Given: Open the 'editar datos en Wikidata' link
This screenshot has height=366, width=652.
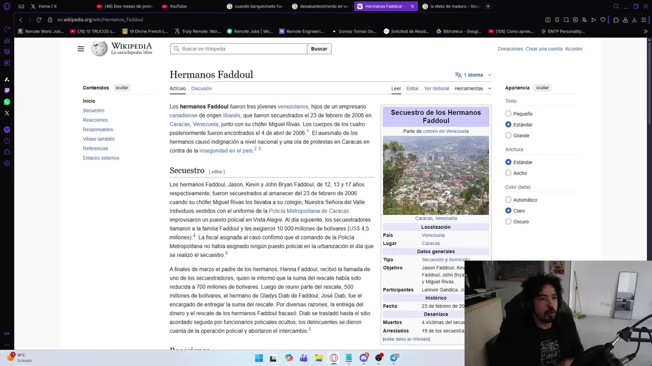Looking at the screenshot, I should [406, 339].
